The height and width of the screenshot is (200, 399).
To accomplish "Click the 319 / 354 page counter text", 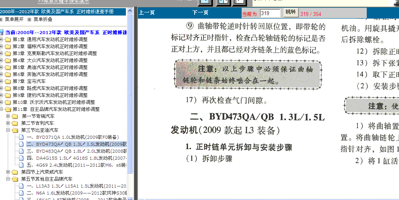I will coord(311,14).
